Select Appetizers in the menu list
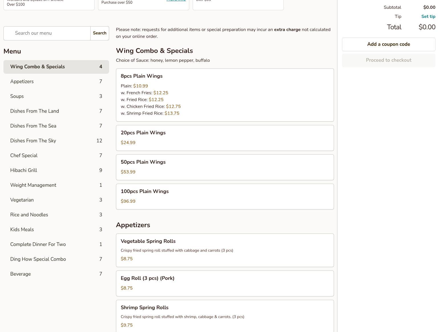Screen dimensions: 440x332 [x=56, y=82]
